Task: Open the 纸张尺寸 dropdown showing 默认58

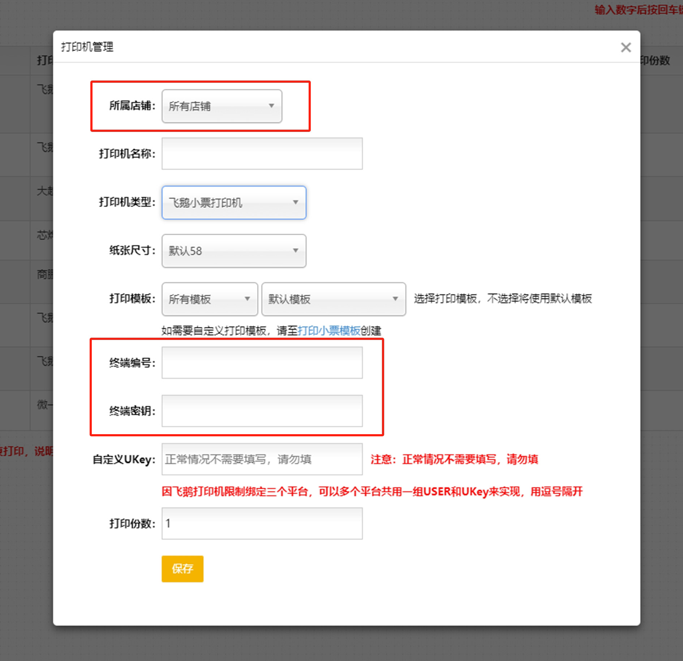Action: 234,251
